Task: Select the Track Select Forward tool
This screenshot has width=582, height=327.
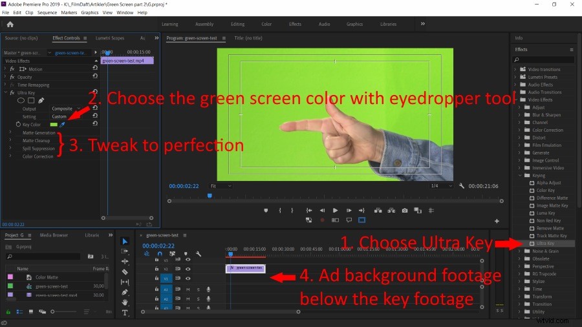Action: click(x=125, y=251)
